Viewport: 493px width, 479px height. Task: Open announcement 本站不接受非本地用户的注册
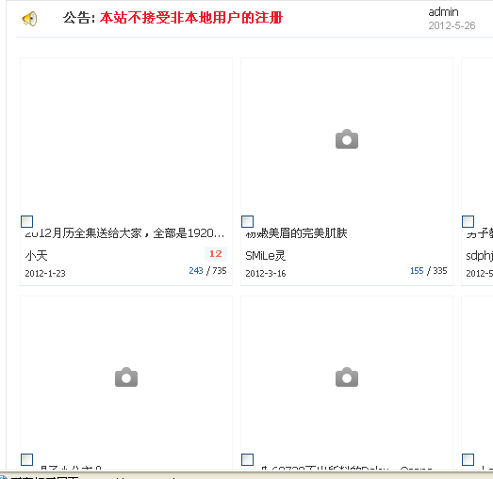tap(191, 18)
